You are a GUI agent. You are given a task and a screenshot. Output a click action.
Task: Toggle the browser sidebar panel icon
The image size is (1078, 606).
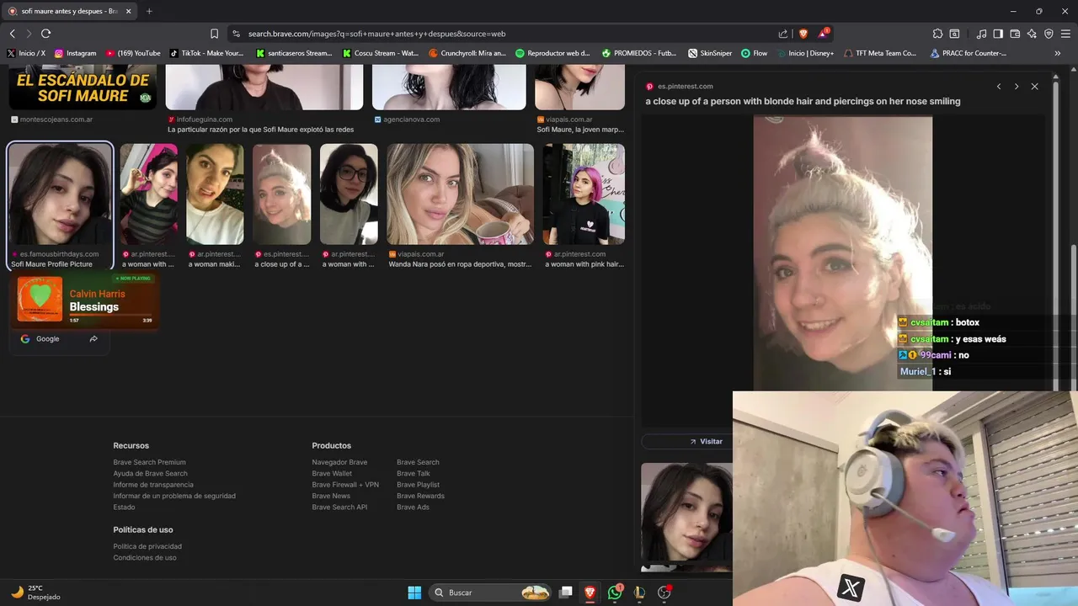point(998,34)
